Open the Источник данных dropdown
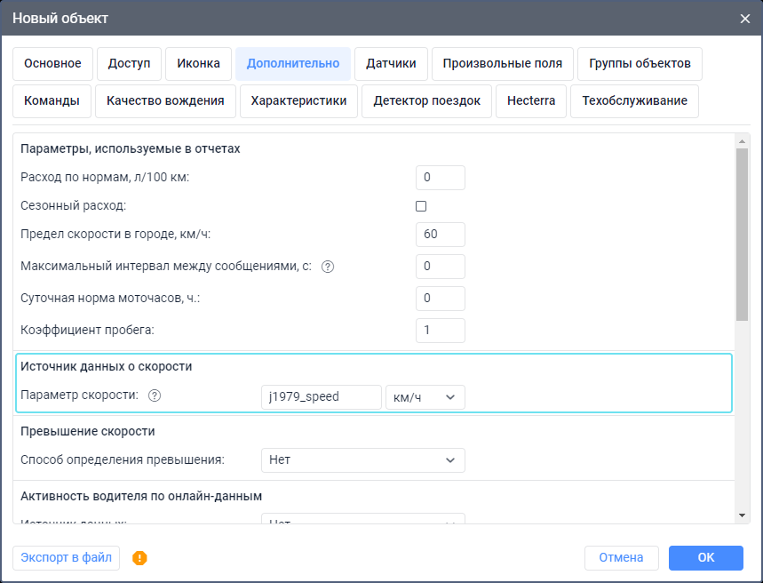Screen dimensions: 763x583 point(362,522)
